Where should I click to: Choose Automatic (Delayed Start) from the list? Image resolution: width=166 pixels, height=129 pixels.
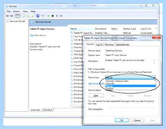click(x=130, y=81)
